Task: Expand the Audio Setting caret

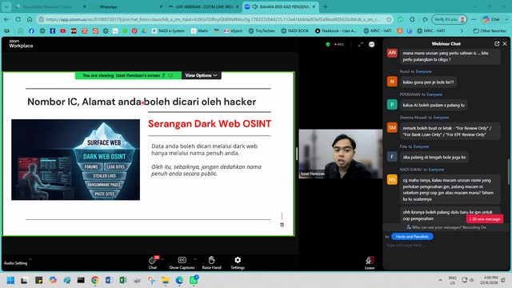Action: 30,259
